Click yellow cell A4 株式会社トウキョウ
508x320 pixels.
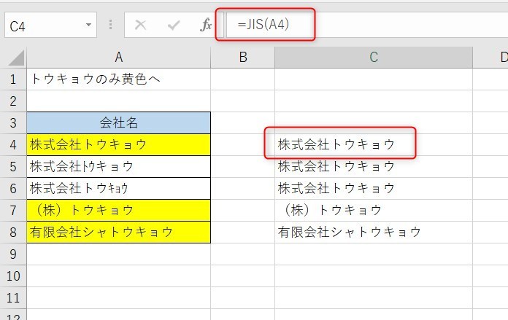(118, 145)
